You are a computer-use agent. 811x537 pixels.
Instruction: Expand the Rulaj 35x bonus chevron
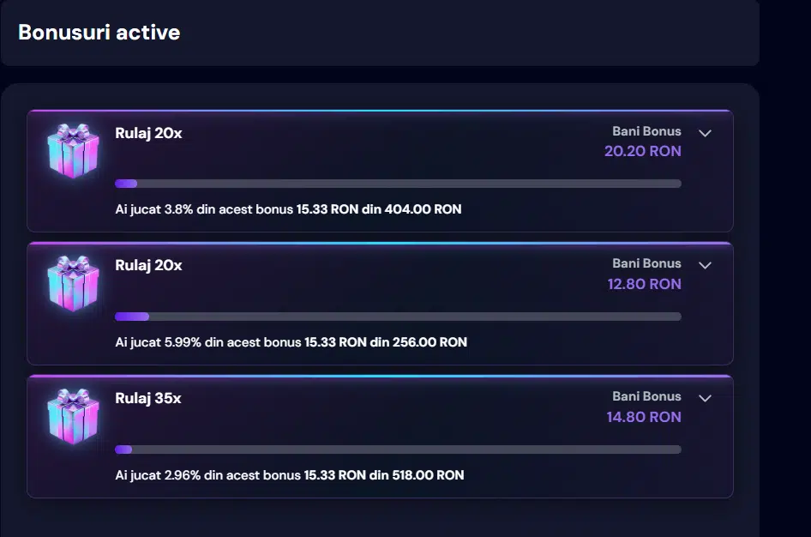tap(705, 398)
